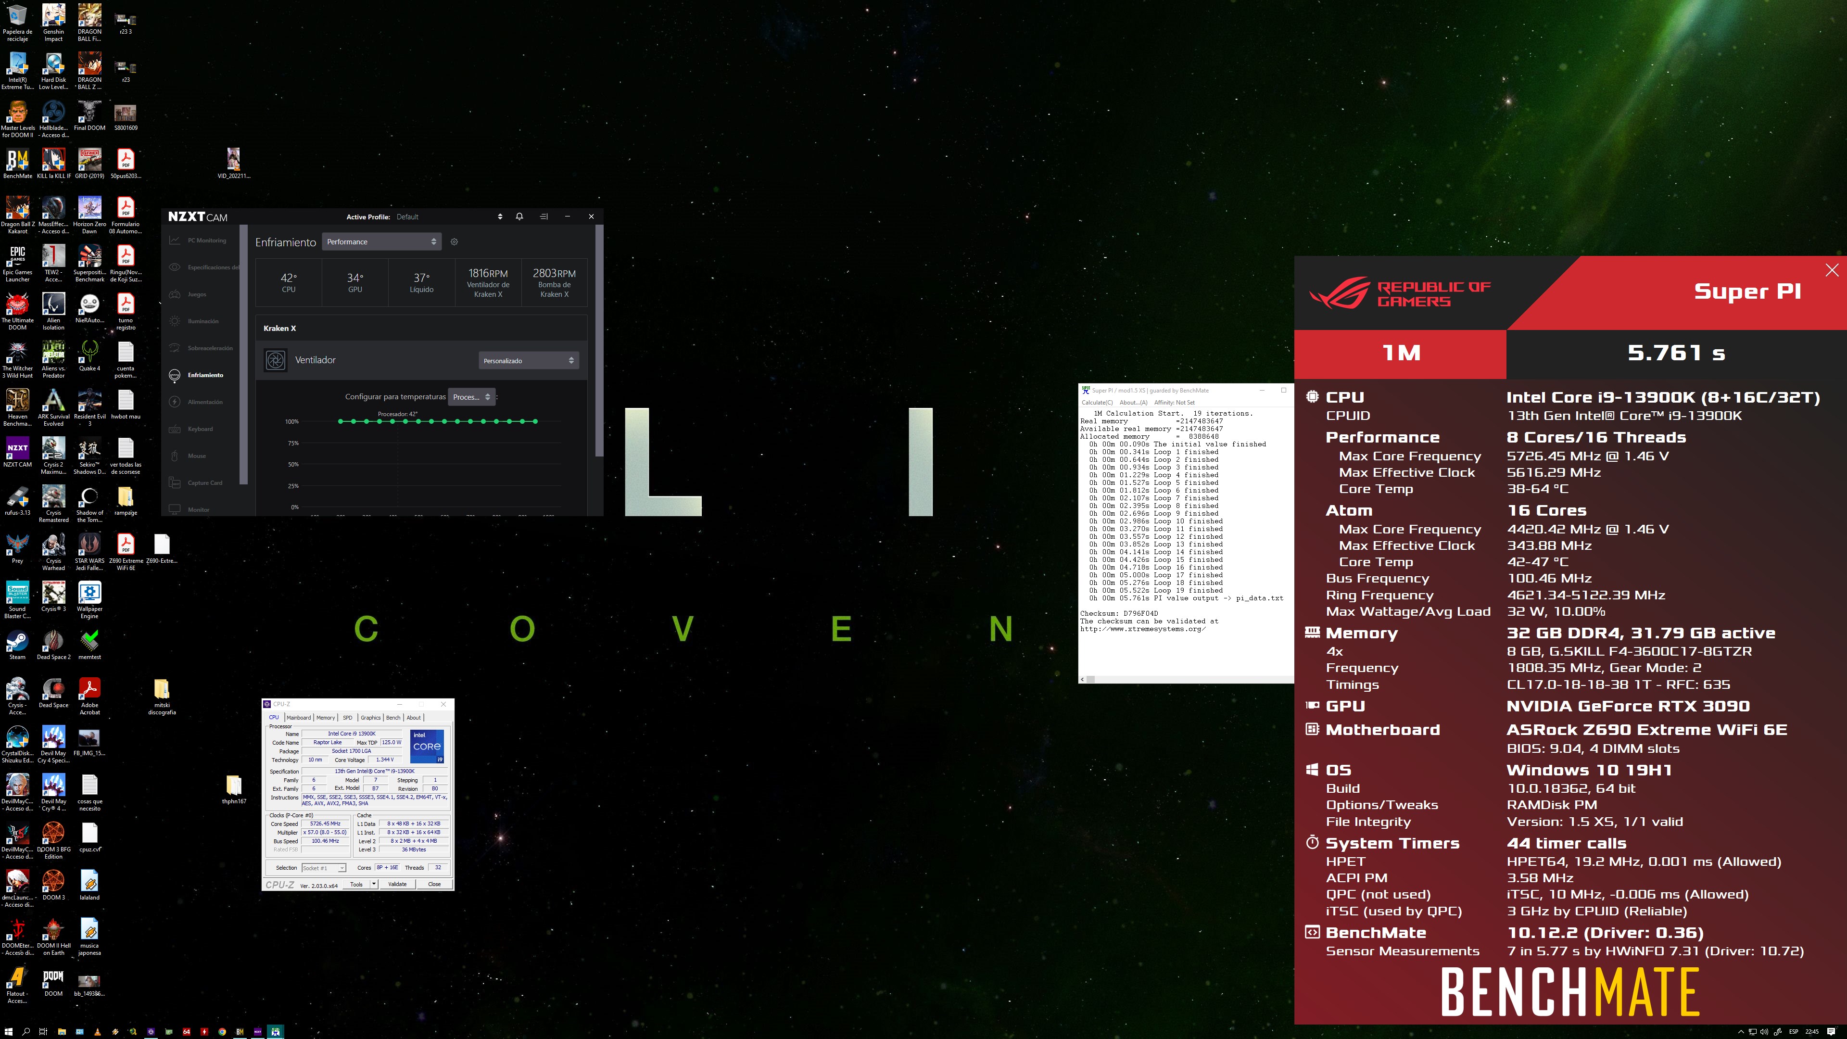This screenshot has width=1847, height=1039.
Task: Click ESP language indicator in taskbar
Action: (x=1793, y=1032)
